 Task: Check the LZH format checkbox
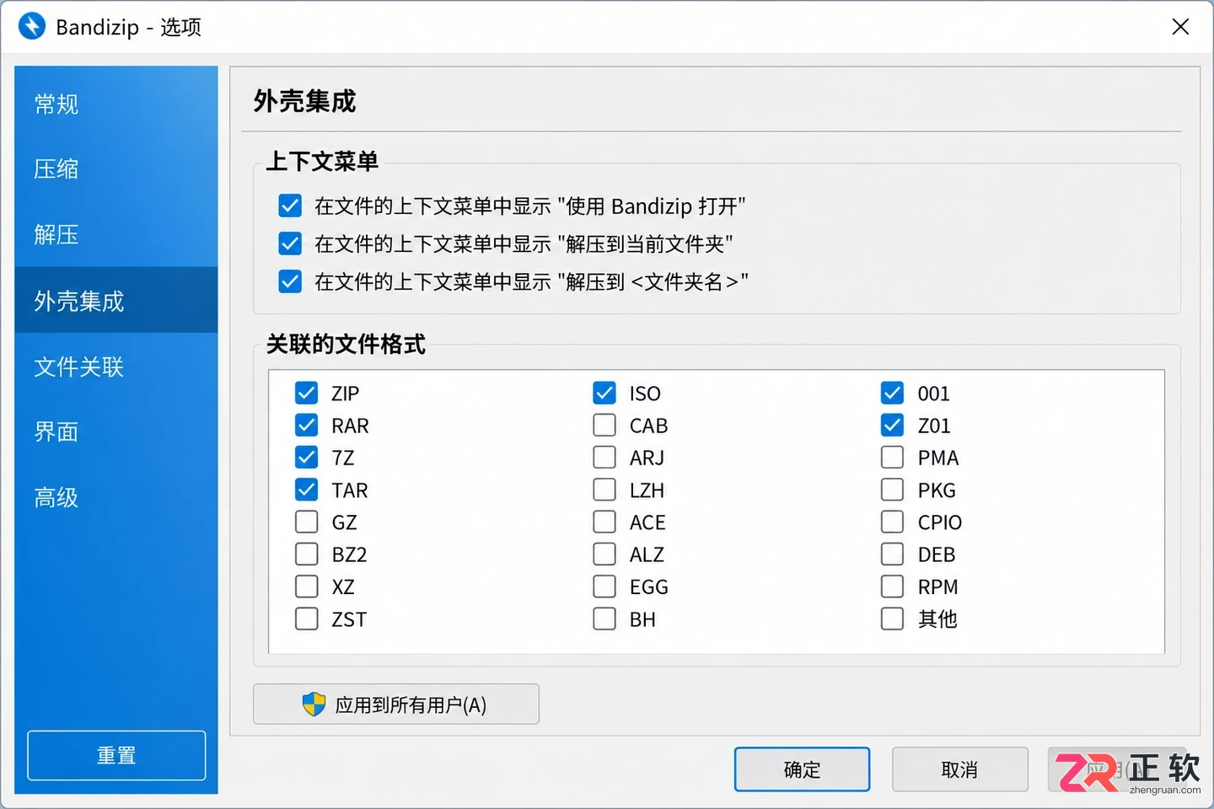604,490
